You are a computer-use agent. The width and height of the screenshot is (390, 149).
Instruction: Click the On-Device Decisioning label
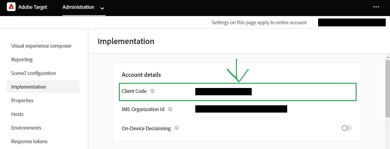[x=146, y=128]
